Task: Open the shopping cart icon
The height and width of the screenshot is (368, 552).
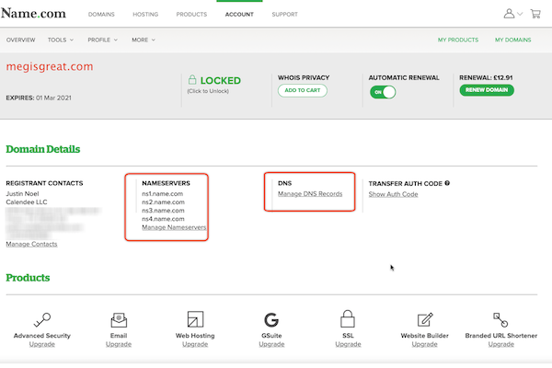Action: (x=535, y=14)
